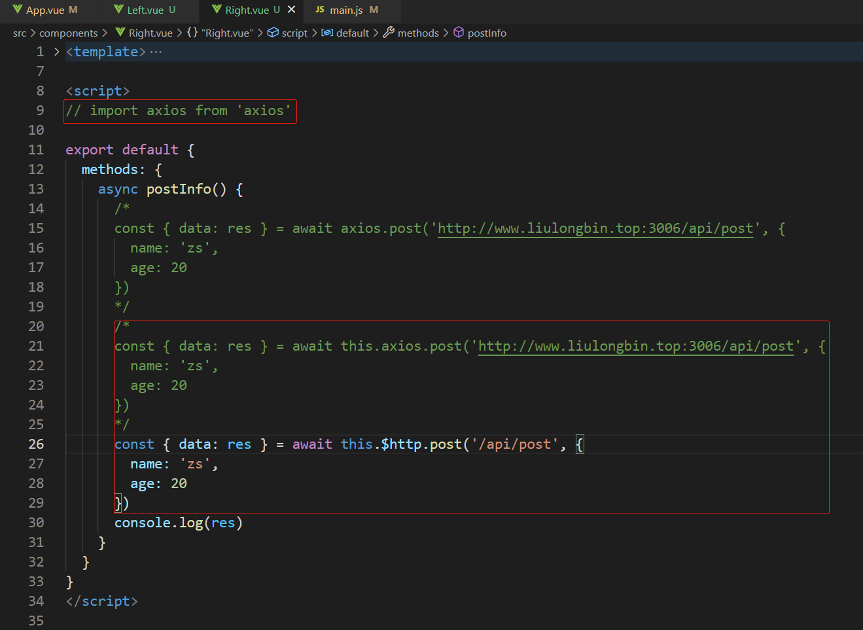The image size is (863, 630).
Task: Click the async keyword on line 13
Action: (118, 189)
